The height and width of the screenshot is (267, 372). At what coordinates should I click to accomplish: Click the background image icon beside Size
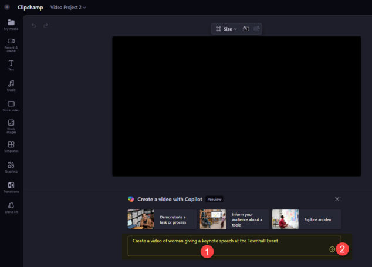pos(246,29)
